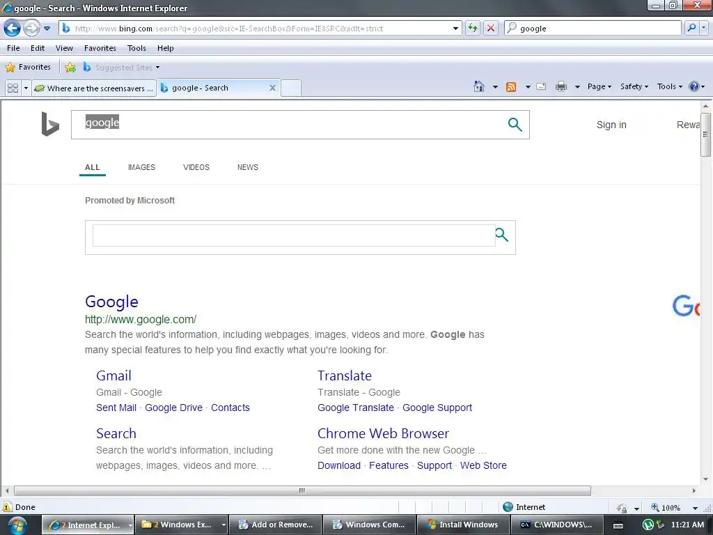Image resolution: width=713 pixels, height=535 pixels.
Task: Switch to 'Where are the screensavers' tab
Action: (x=94, y=88)
